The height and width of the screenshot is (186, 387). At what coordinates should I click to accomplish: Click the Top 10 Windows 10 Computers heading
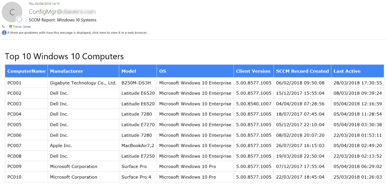click(x=64, y=56)
